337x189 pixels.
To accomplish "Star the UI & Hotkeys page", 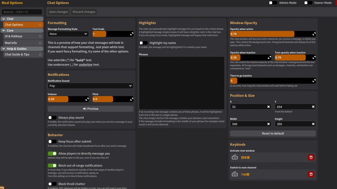I will 40,36.
